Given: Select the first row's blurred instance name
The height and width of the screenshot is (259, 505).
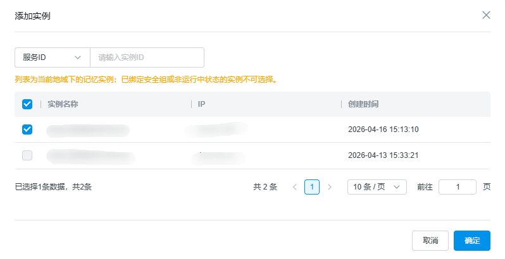Looking at the screenshot, I should pyautogui.click(x=88, y=130).
